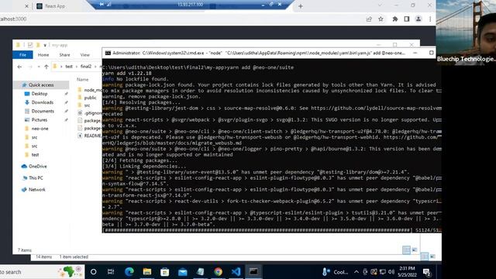
Task: Sort by the Name column header
Action: click(x=83, y=79)
